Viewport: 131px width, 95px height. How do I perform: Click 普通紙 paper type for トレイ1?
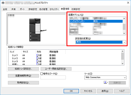(x=52, y=55)
